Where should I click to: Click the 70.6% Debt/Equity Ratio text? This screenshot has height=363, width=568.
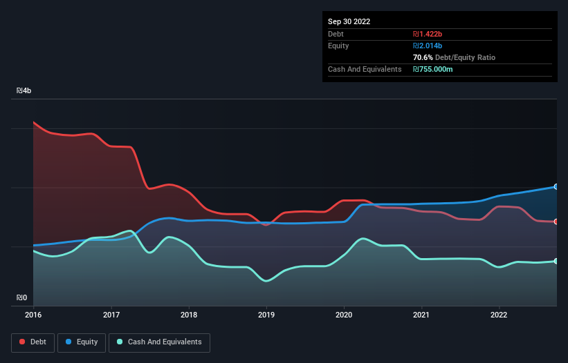click(454, 57)
